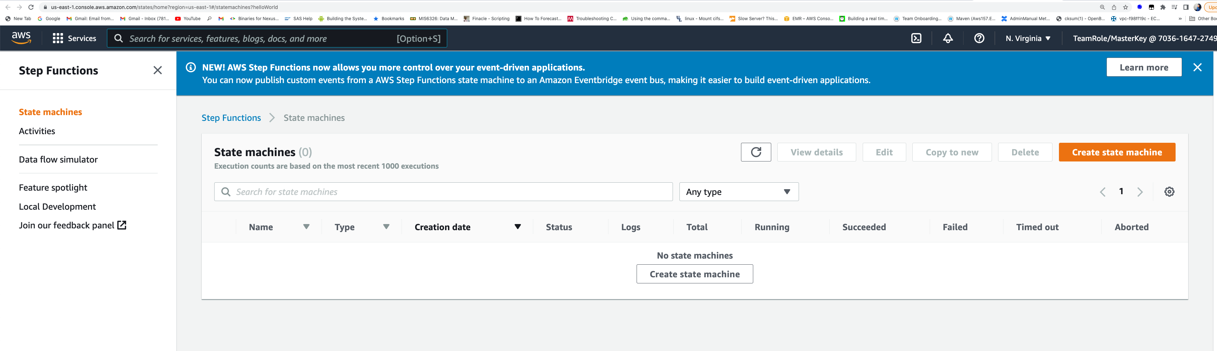Click into Search for state machines field
Viewport: 1217px width, 351px height.
tap(443, 192)
